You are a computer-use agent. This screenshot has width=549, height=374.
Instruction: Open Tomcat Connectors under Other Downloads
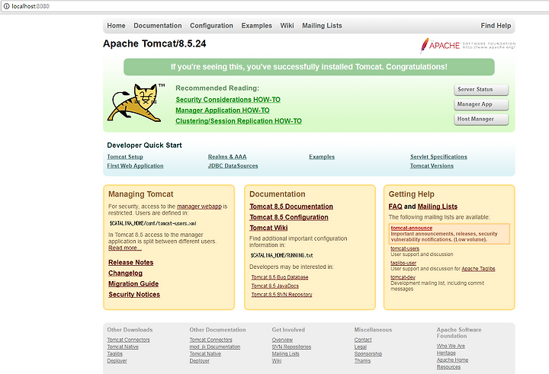coord(129,340)
